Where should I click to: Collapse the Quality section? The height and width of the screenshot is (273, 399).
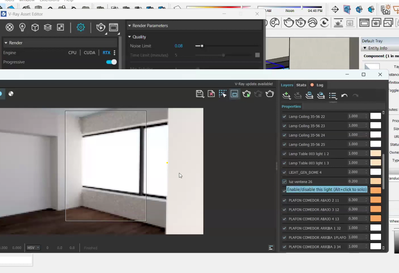129,37
